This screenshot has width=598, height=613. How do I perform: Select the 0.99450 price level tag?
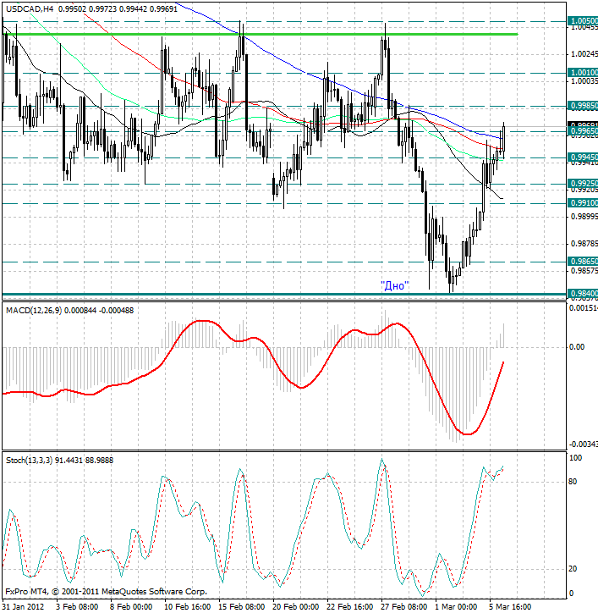coord(583,157)
